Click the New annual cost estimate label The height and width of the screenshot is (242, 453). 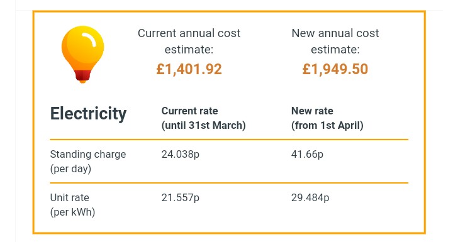(335, 41)
